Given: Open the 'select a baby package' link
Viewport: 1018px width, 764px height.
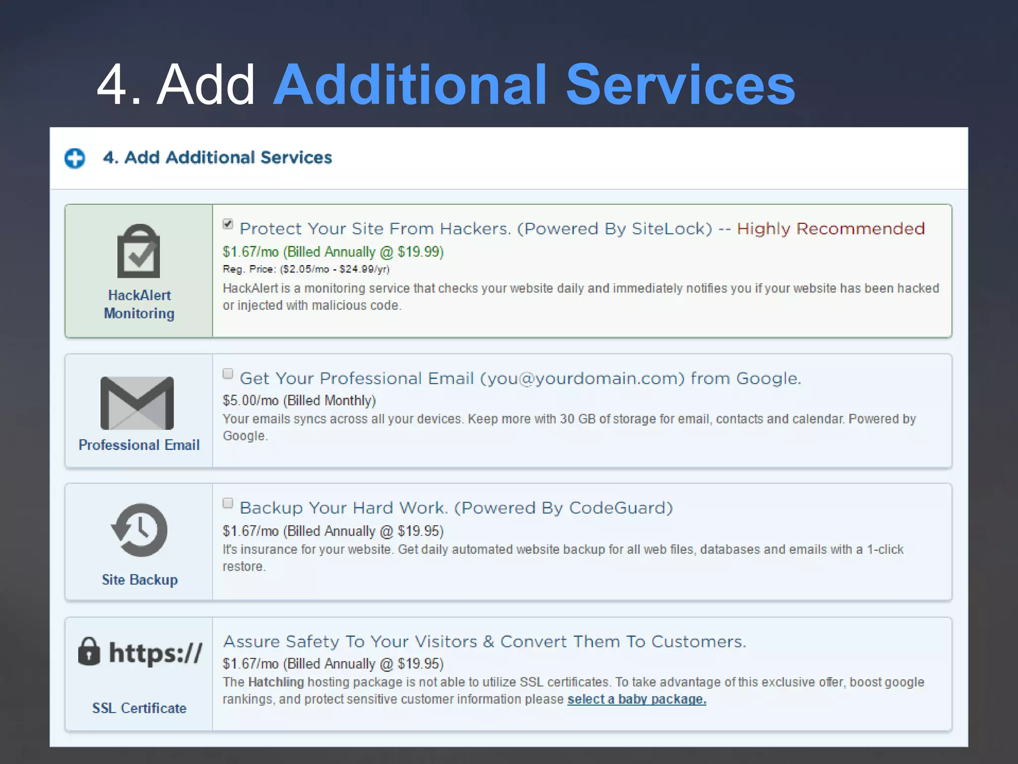Looking at the screenshot, I should [637, 699].
